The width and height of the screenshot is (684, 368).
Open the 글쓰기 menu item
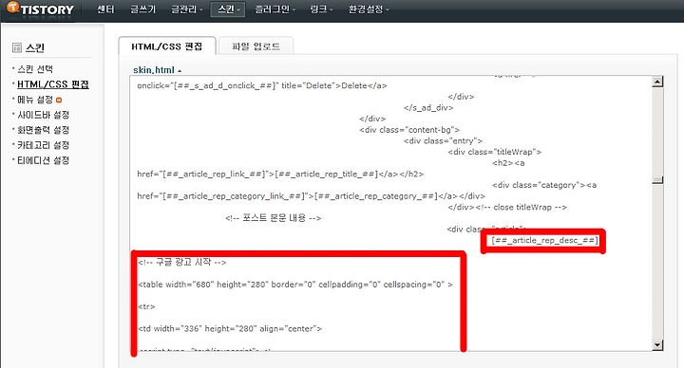coord(142,9)
